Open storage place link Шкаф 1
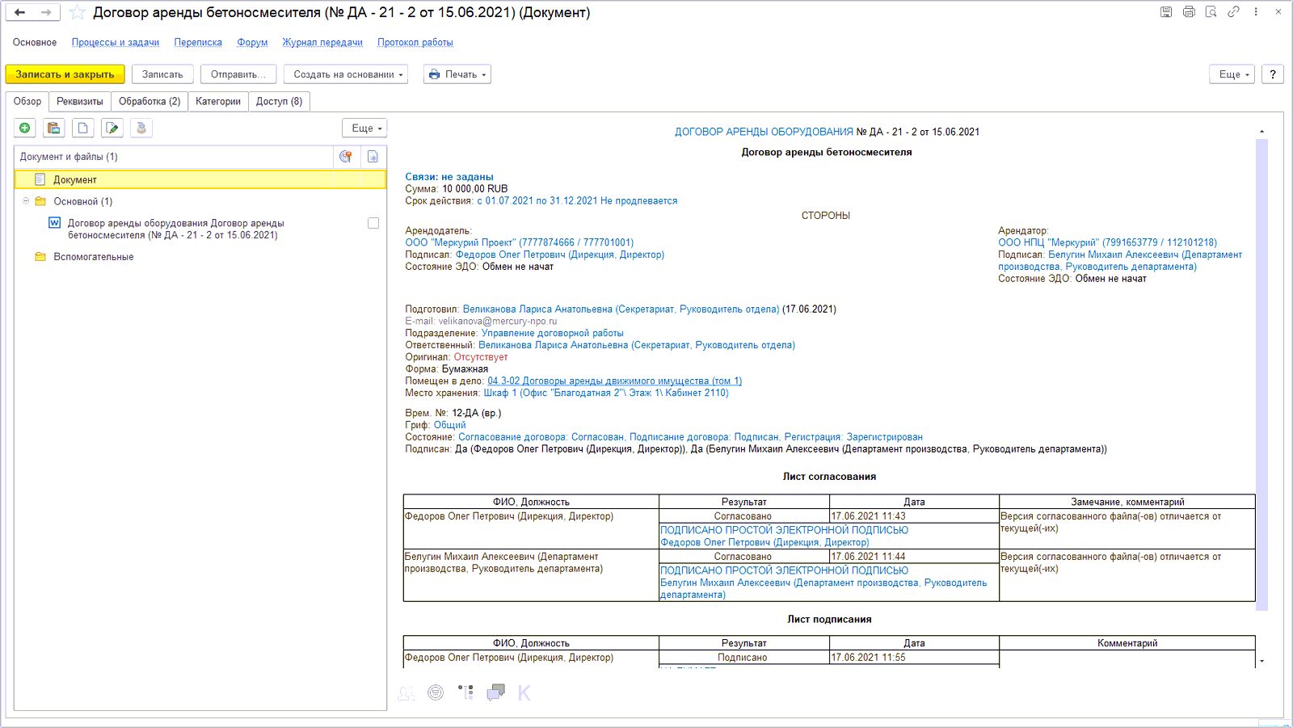The width and height of the screenshot is (1293, 728). pos(606,393)
